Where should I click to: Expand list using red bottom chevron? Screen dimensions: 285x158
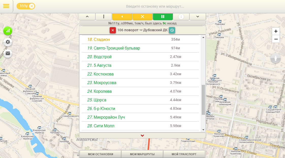click(x=142, y=135)
